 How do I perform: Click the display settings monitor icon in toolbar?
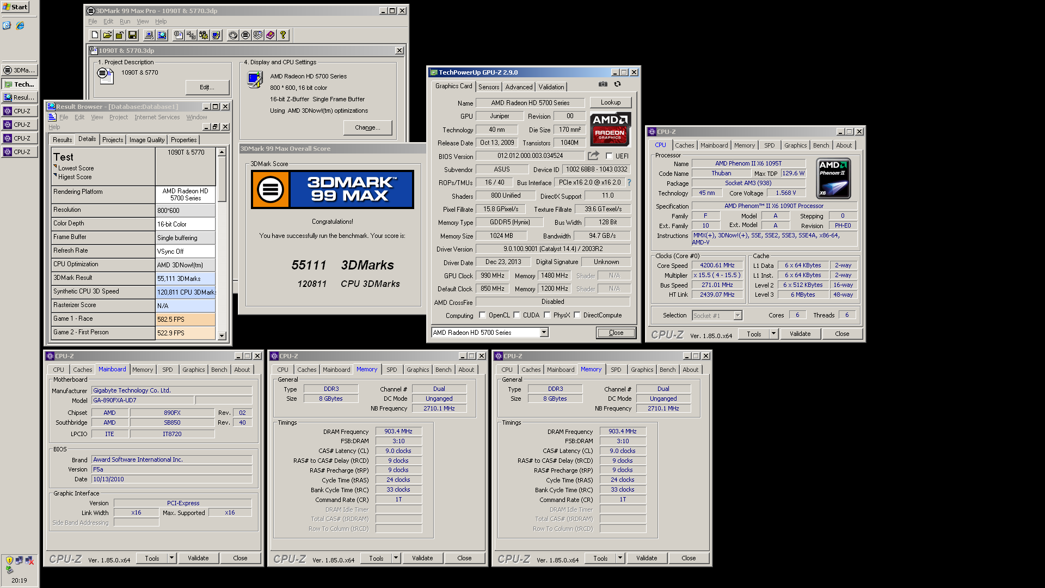216,35
